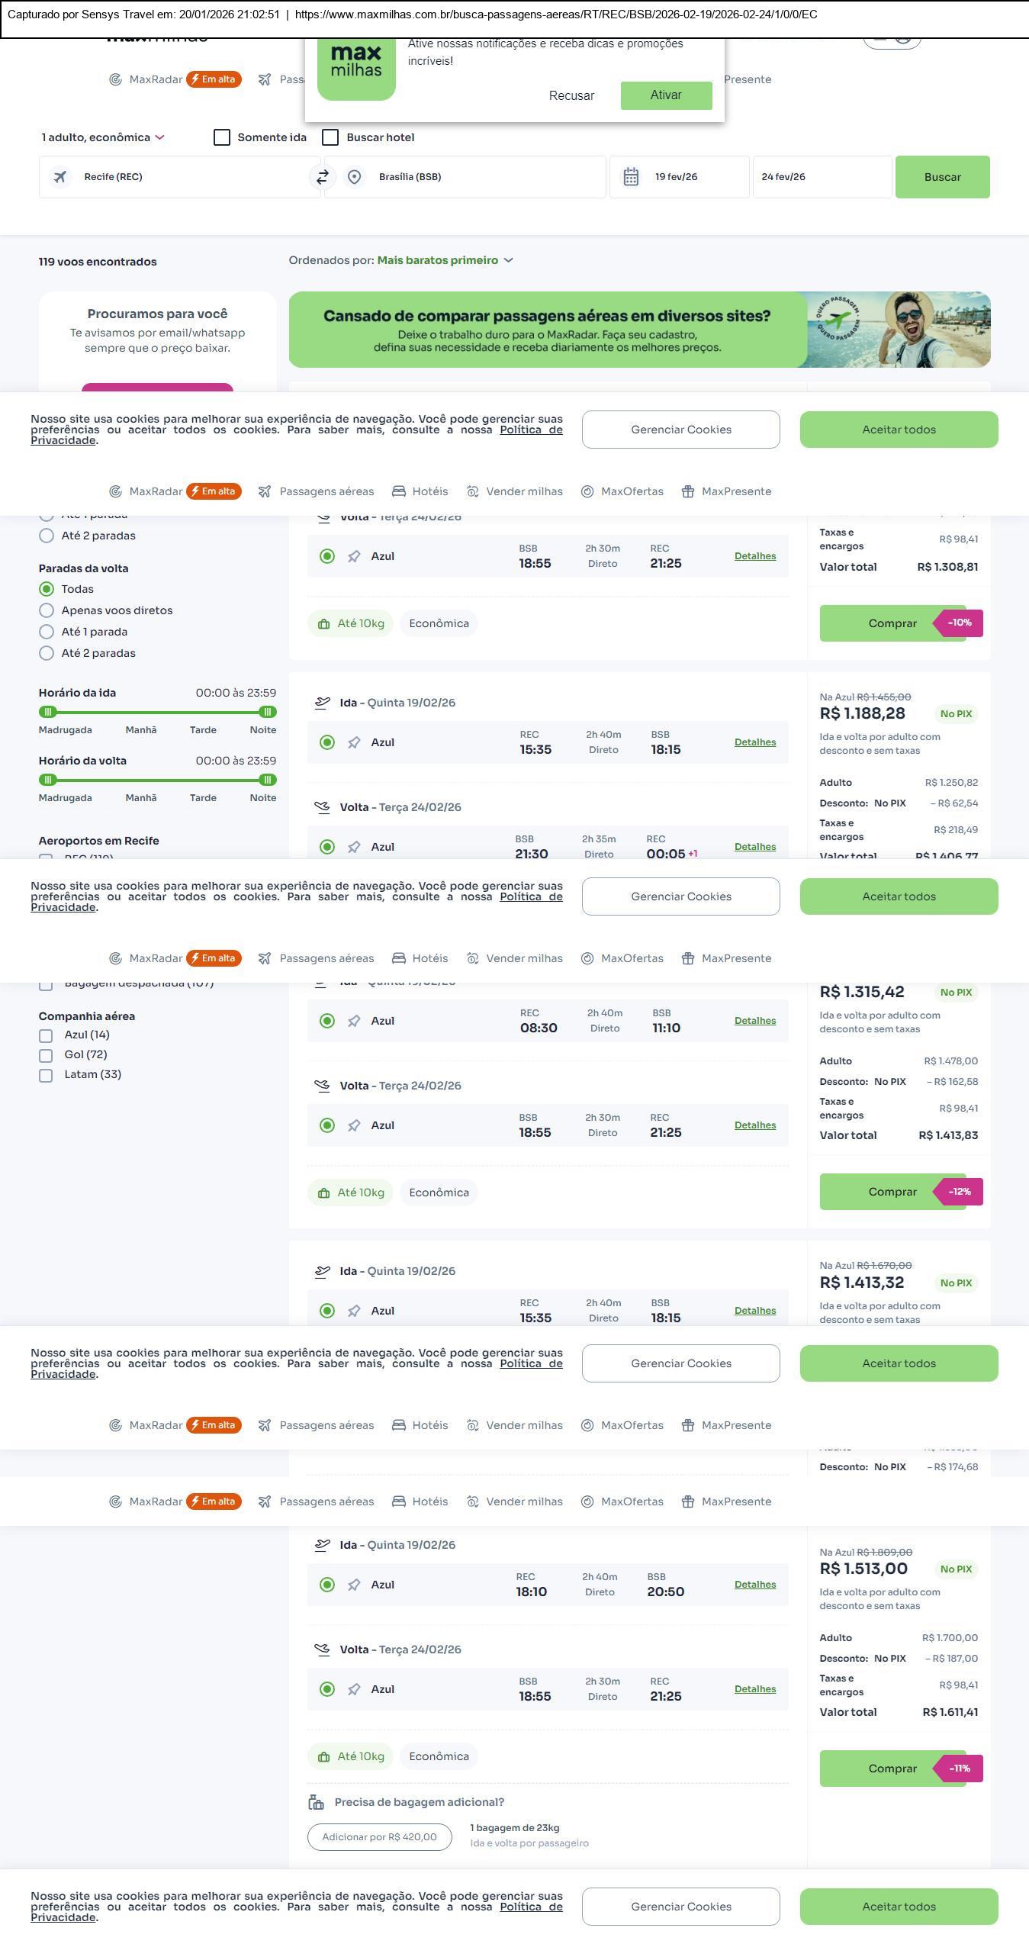This screenshot has width=1029, height=1944.
Task: Expand the passenger and class selector
Action: click(x=103, y=137)
